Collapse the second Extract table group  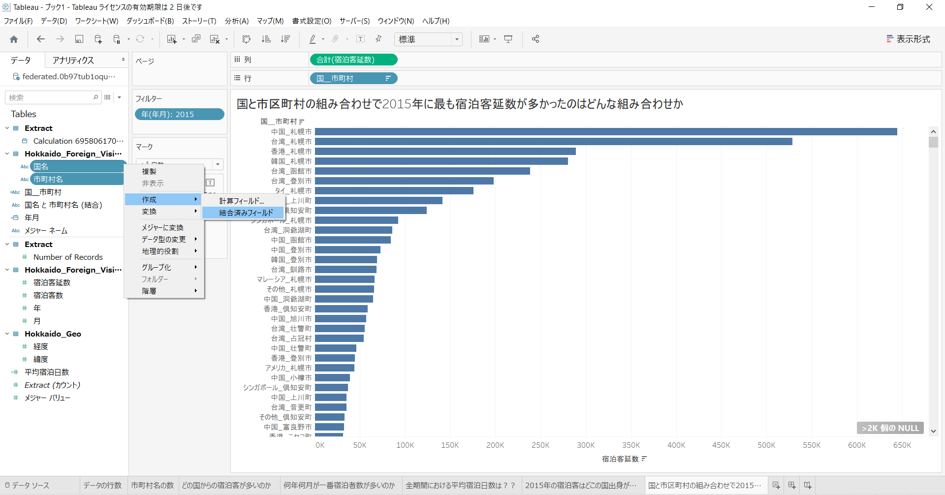coord(7,245)
